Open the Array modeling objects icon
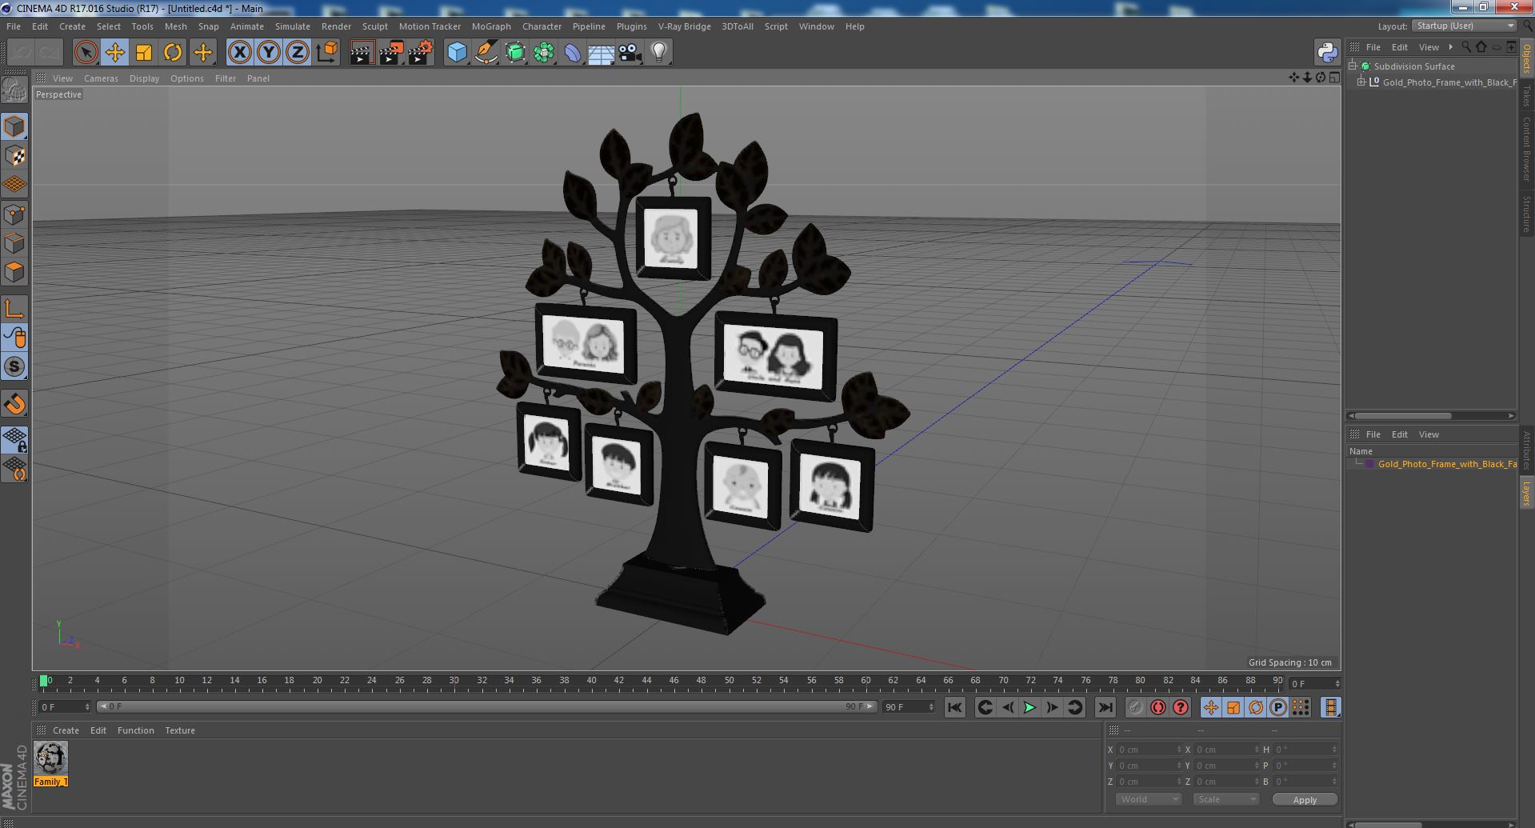Image resolution: width=1535 pixels, height=828 pixels. point(544,53)
